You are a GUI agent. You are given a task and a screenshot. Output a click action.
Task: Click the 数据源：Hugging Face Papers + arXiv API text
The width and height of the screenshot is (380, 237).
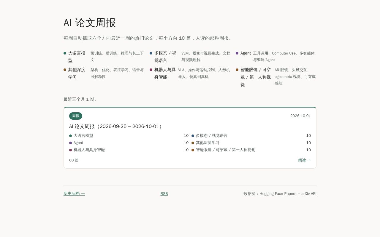280,193
